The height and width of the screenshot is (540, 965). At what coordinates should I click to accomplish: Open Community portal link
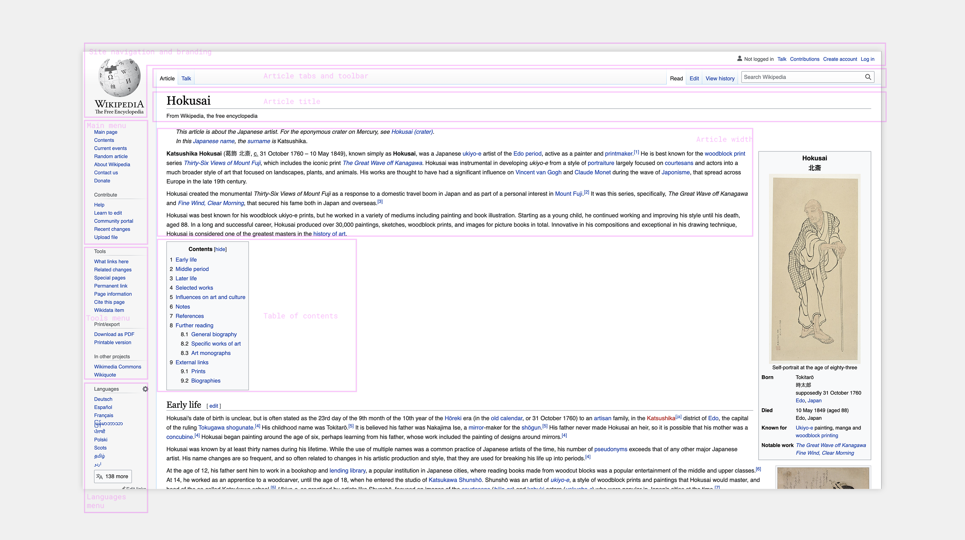click(113, 221)
